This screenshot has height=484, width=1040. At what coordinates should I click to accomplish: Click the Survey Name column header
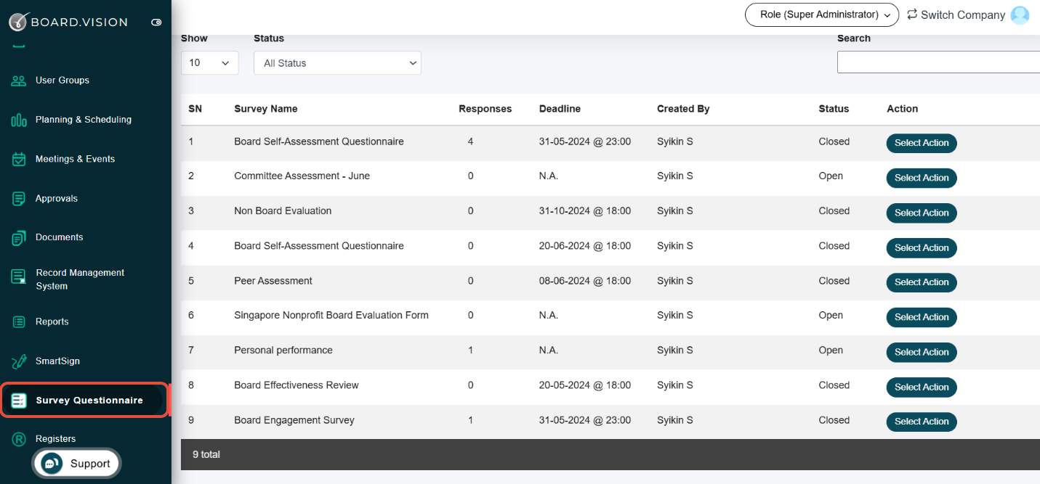(265, 109)
